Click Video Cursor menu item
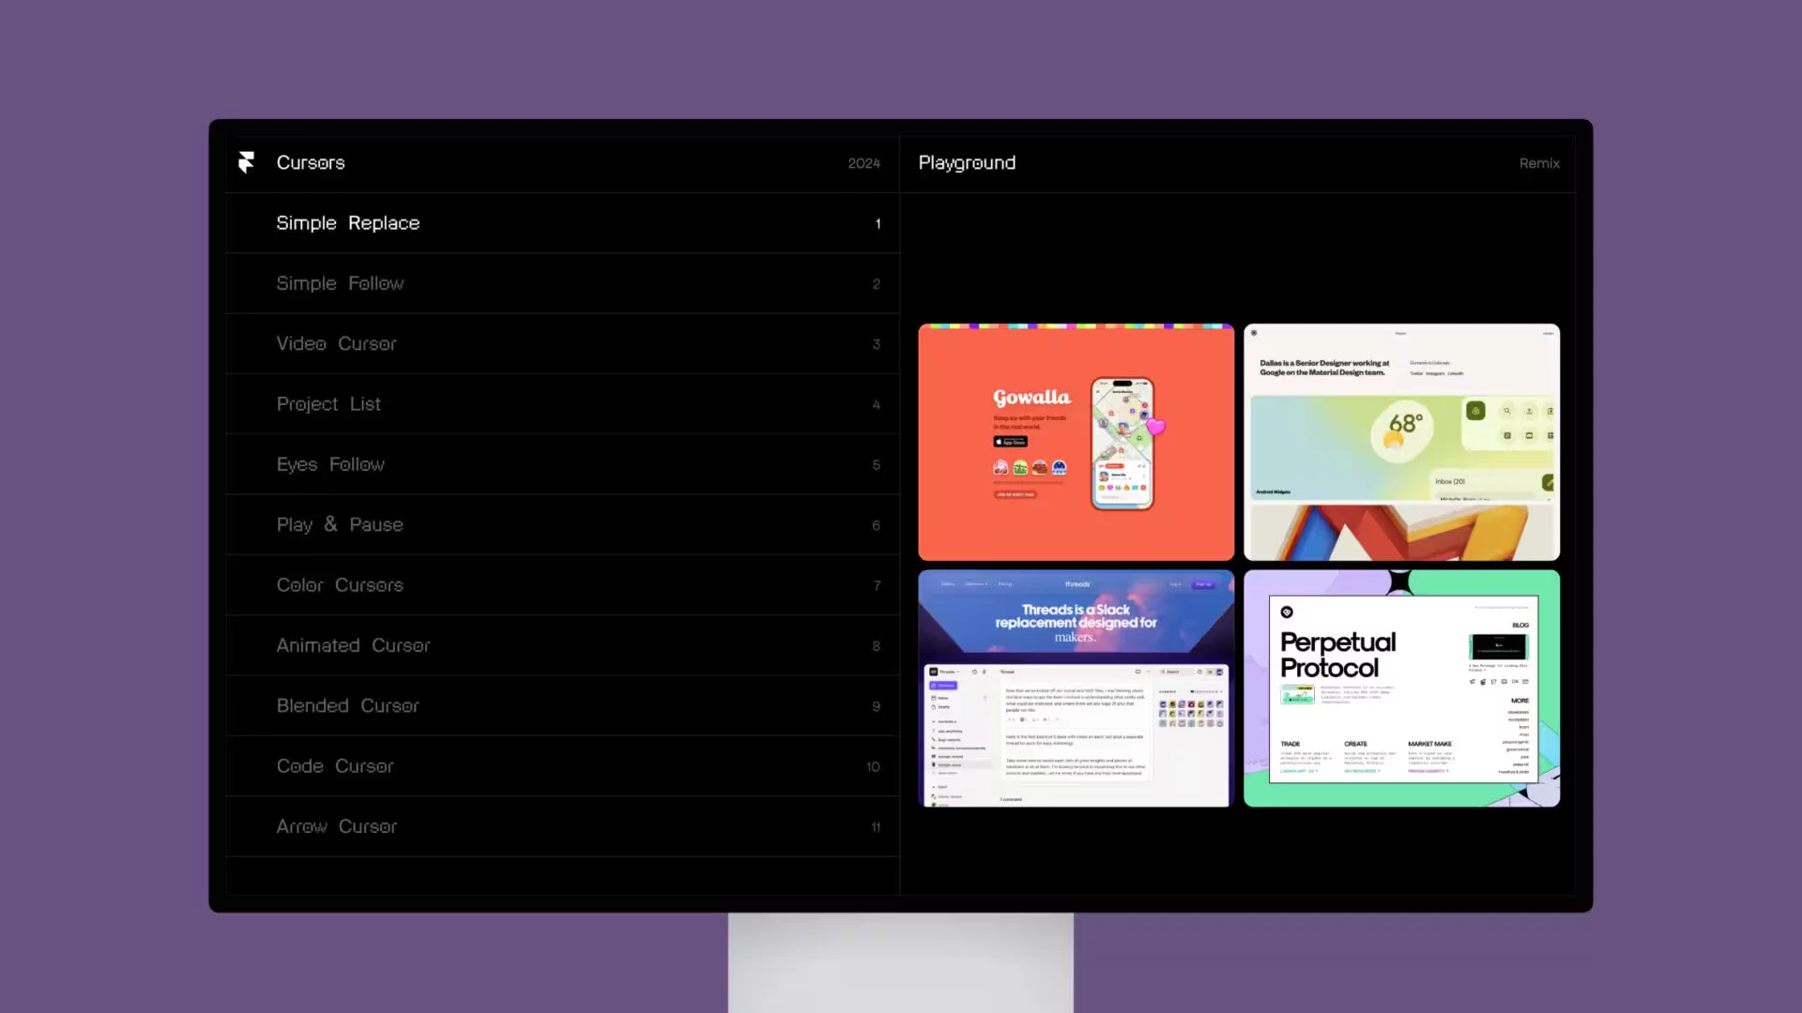This screenshot has height=1013, width=1802. pos(335,344)
